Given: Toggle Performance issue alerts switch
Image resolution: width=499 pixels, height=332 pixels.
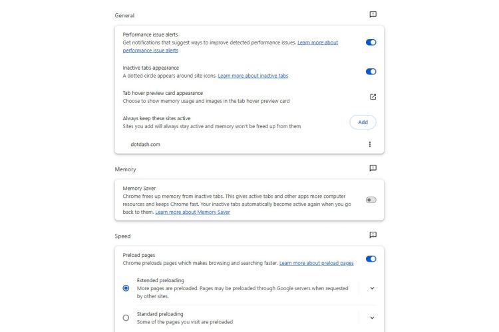Looking at the screenshot, I should pyautogui.click(x=371, y=42).
